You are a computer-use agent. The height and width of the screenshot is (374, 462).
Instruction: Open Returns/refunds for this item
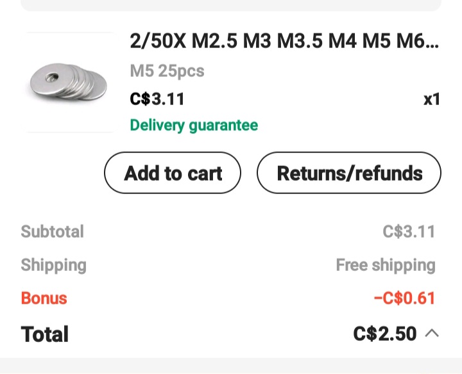click(349, 173)
